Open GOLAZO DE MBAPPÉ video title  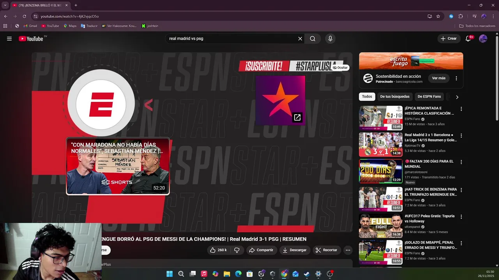tap(430, 245)
